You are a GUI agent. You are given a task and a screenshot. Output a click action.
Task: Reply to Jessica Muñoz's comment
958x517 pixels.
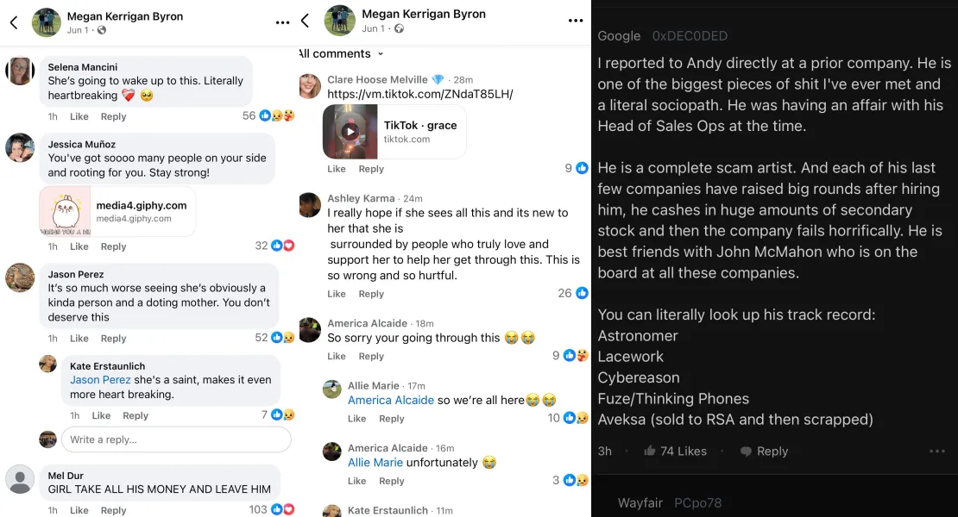click(x=113, y=246)
